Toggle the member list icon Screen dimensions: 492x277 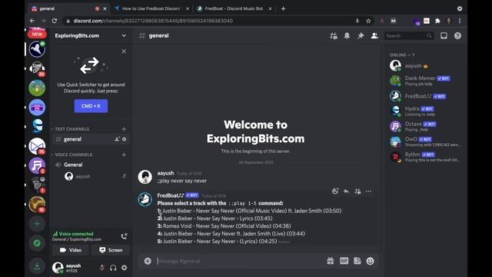pos(374,36)
